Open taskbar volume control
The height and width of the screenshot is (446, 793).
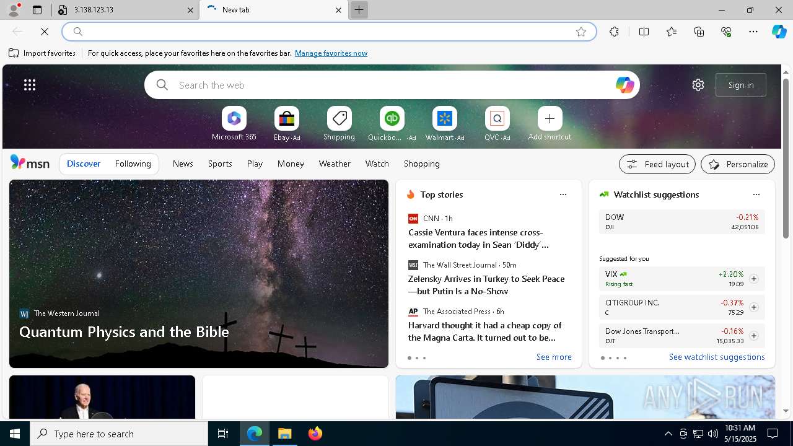point(712,434)
